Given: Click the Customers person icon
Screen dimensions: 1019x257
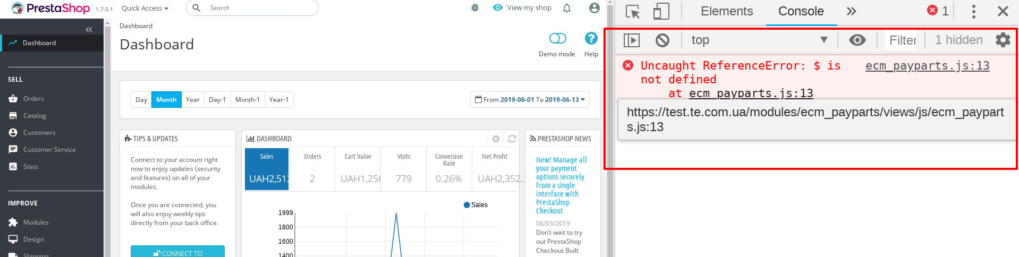Looking at the screenshot, I should 13,133.
